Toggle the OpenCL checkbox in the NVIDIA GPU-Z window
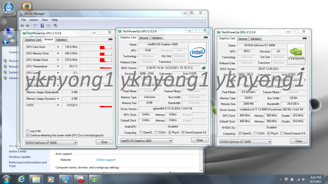Screen dimensions: 328x184 [x=240, y=133]
